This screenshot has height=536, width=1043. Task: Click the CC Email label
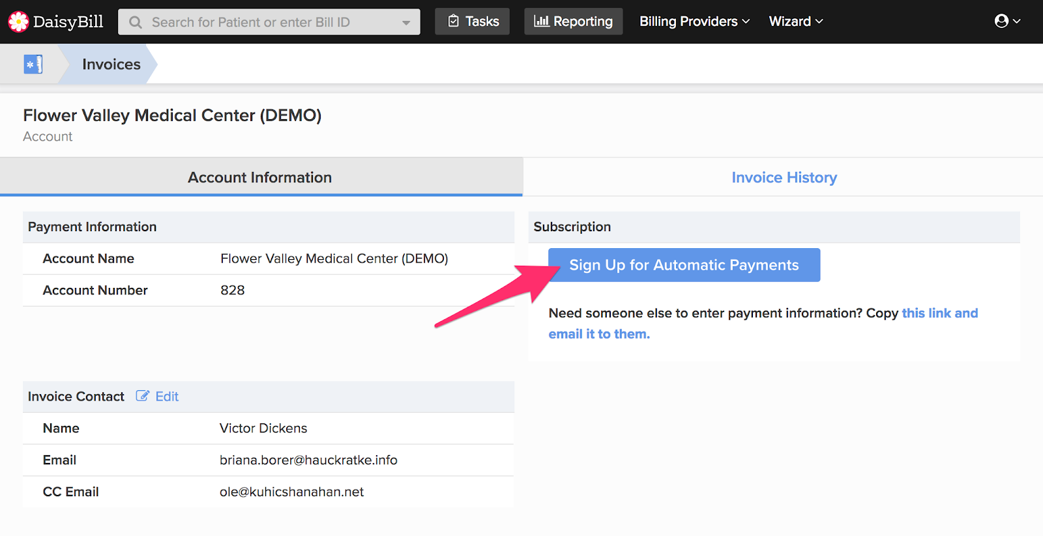pos(71,492)
